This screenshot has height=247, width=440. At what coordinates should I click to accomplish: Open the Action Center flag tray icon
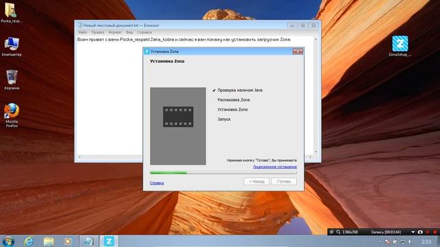click(x=395, y=242)
